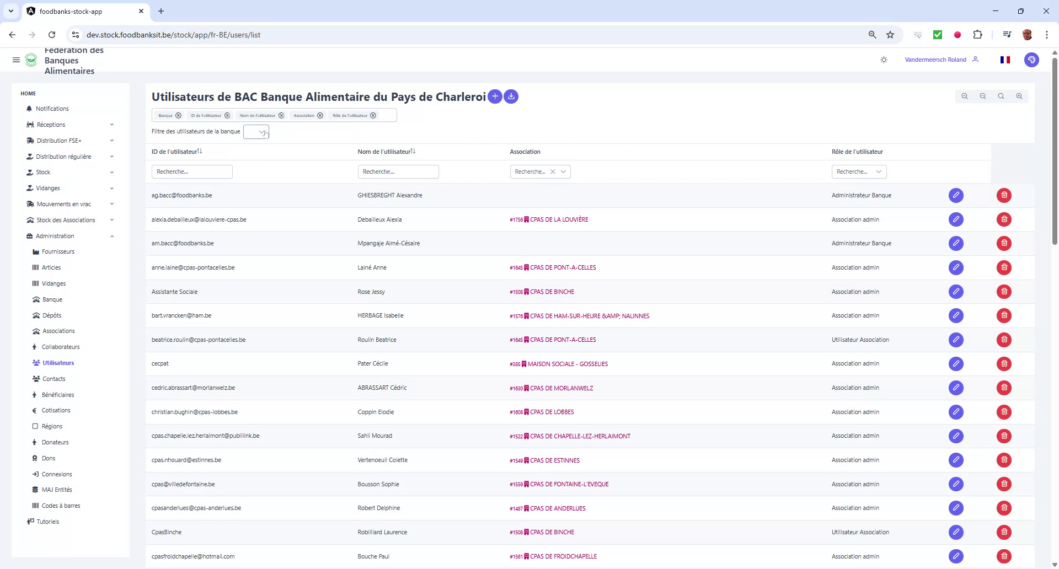Screen dimensions: 1059x569
Task: Open the Rôle de l'utilisateur search dropdown
Action: [x=879, y=171]
